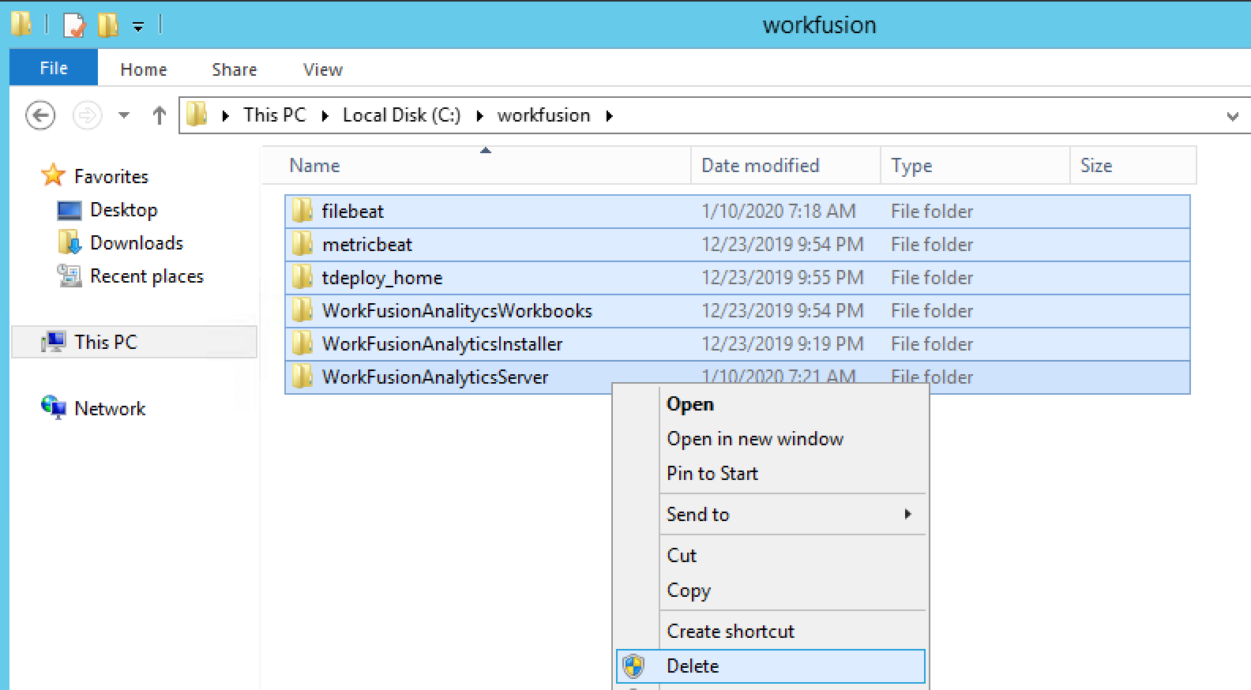Open the Customize Quick Access Toolbar dropdown
Image resolution: width=1251 pixels, height=690 pixels.
point(137,27)
